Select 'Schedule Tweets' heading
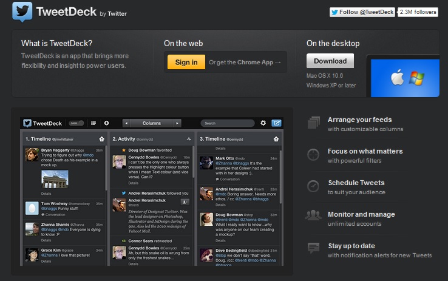This screenshot has width=448, height=281. pyautogui.click(x=356, y=183)
